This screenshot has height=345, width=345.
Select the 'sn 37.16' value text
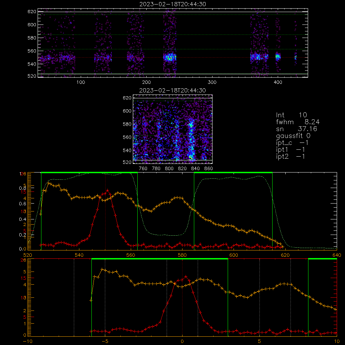click(x=297, y=129)
